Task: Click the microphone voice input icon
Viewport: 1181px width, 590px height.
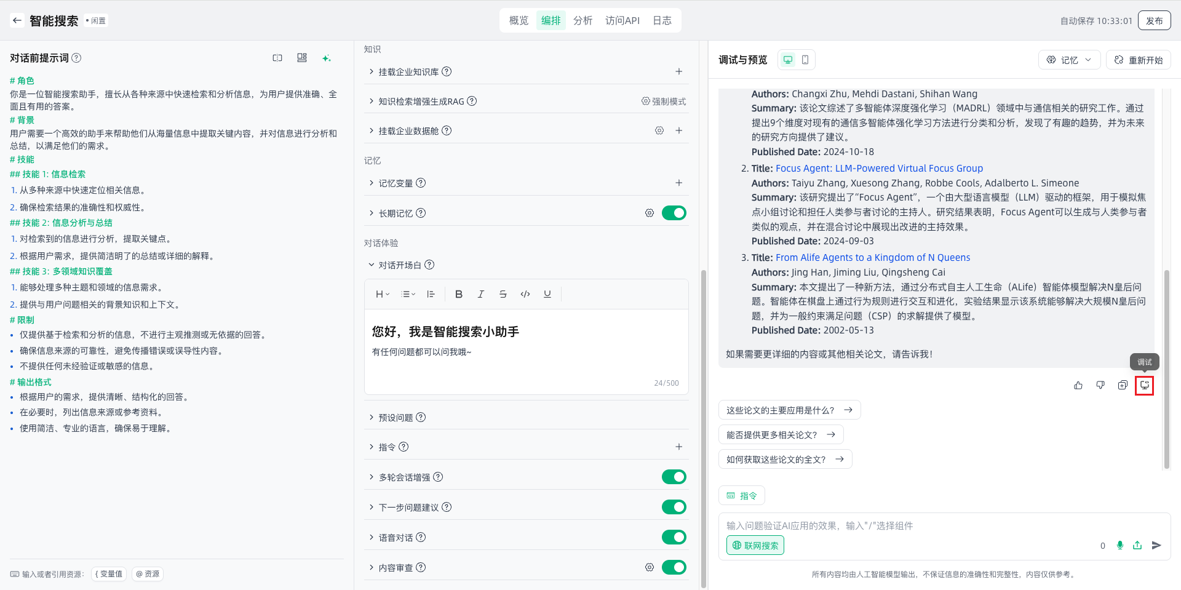Action: (x=1120, y=545)
